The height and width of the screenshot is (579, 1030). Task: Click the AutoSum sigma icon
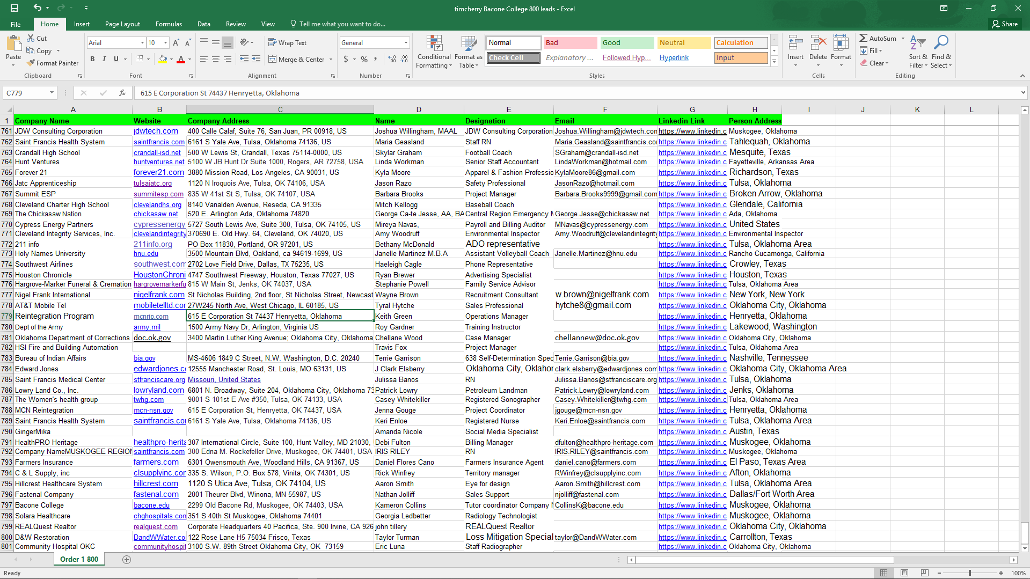863,38
